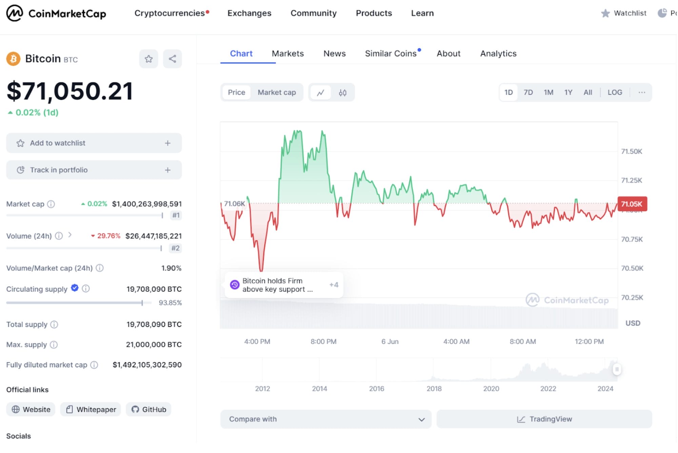This screenshot has height=453, width=678.
Task: Click the GitHub icon under Official links
Action: click(x=135, y=409)
